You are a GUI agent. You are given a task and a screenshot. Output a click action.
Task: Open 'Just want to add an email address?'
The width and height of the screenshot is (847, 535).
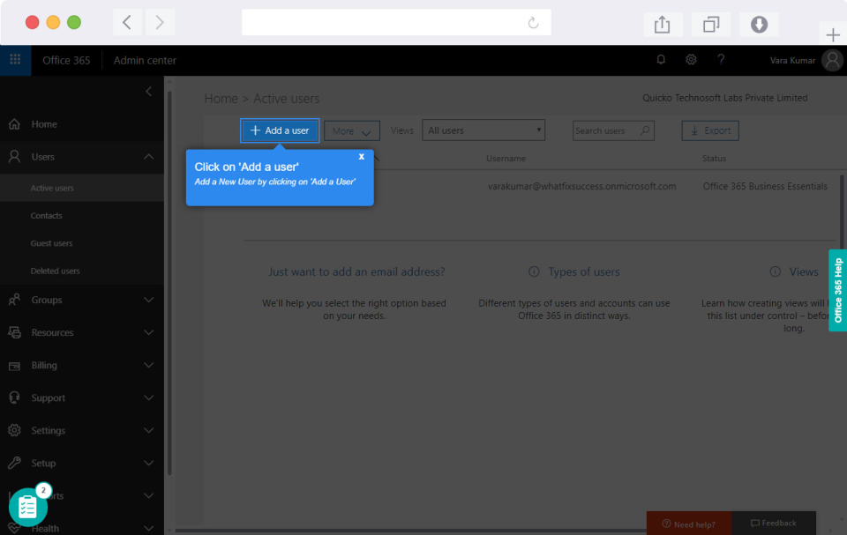356,271
